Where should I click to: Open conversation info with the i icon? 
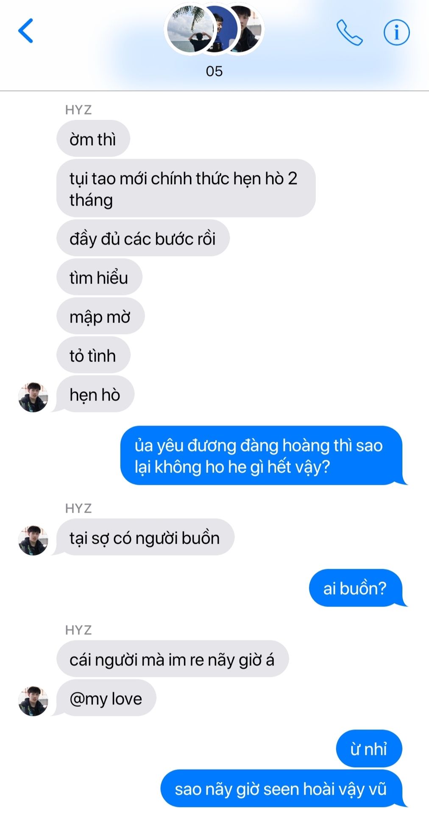click(x=396, y=32)
